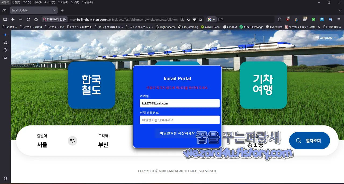344x184 pixels.
Task: Open the ウマ娘うまぴょい速報 bookmark
Action: click(300, 27)
